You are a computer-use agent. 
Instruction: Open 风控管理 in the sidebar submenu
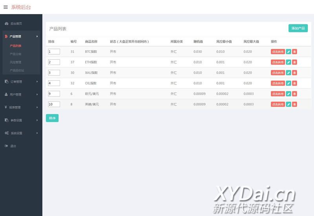click(x=15, y=62)
